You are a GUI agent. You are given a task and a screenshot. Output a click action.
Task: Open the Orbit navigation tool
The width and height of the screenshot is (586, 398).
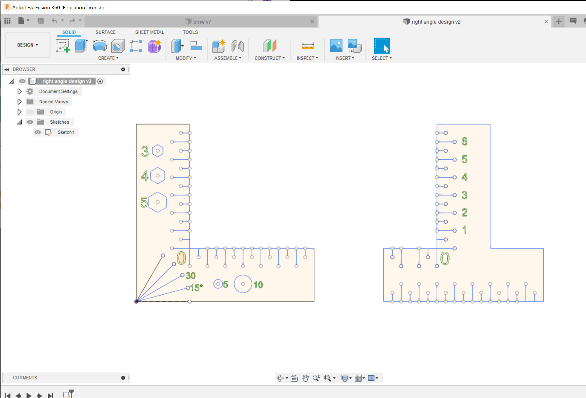280,378
